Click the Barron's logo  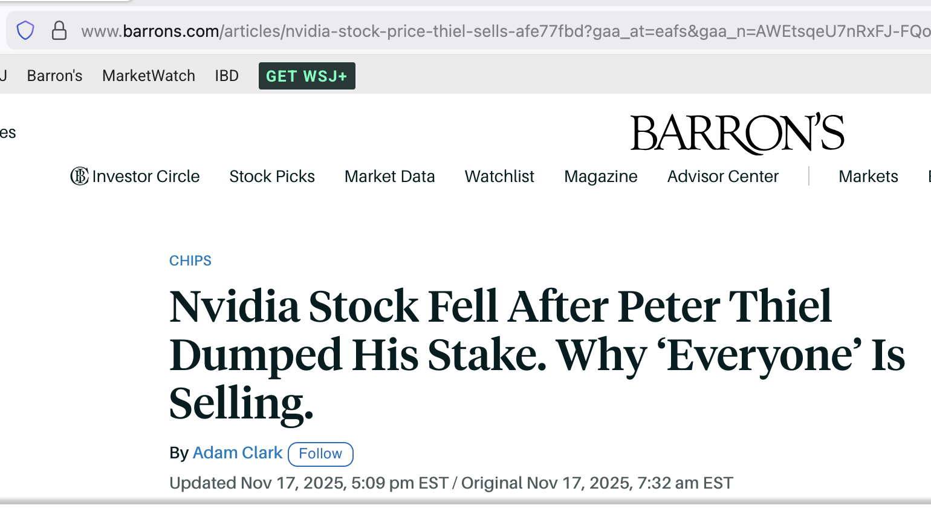click(x=737, y=133)
